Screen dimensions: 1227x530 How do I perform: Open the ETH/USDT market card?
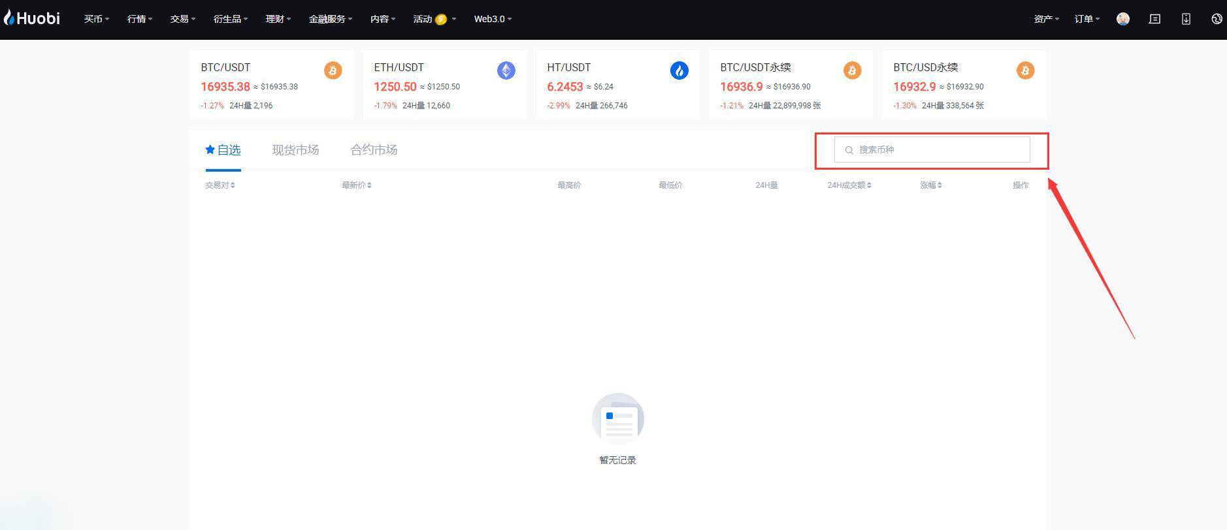point(445,85)
